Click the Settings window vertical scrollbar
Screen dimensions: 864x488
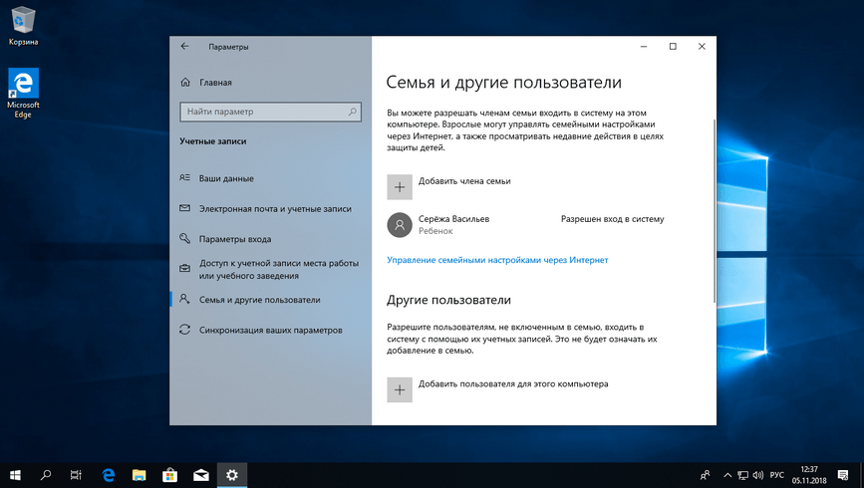(715, 210)
